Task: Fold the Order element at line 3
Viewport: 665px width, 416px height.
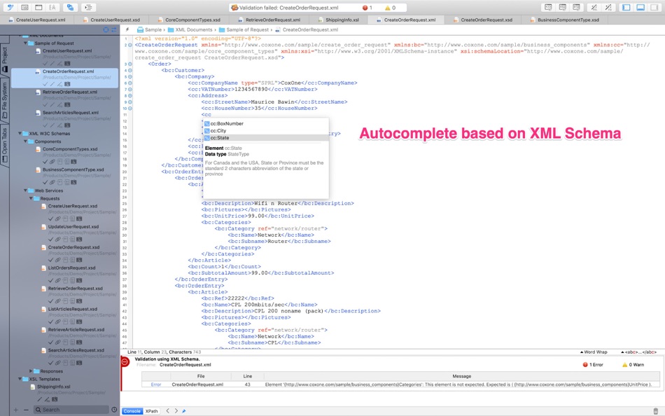Action: pos(130,64)
